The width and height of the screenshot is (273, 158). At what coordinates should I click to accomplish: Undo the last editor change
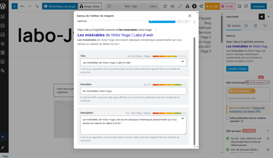[x=22, y=6]
